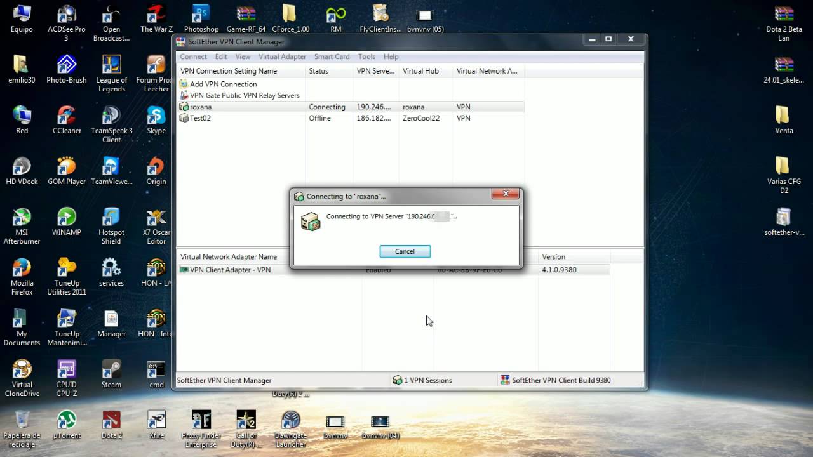Open WINAMP desktop icon
Screen dimensions: 813x457
tap(67, 222)
